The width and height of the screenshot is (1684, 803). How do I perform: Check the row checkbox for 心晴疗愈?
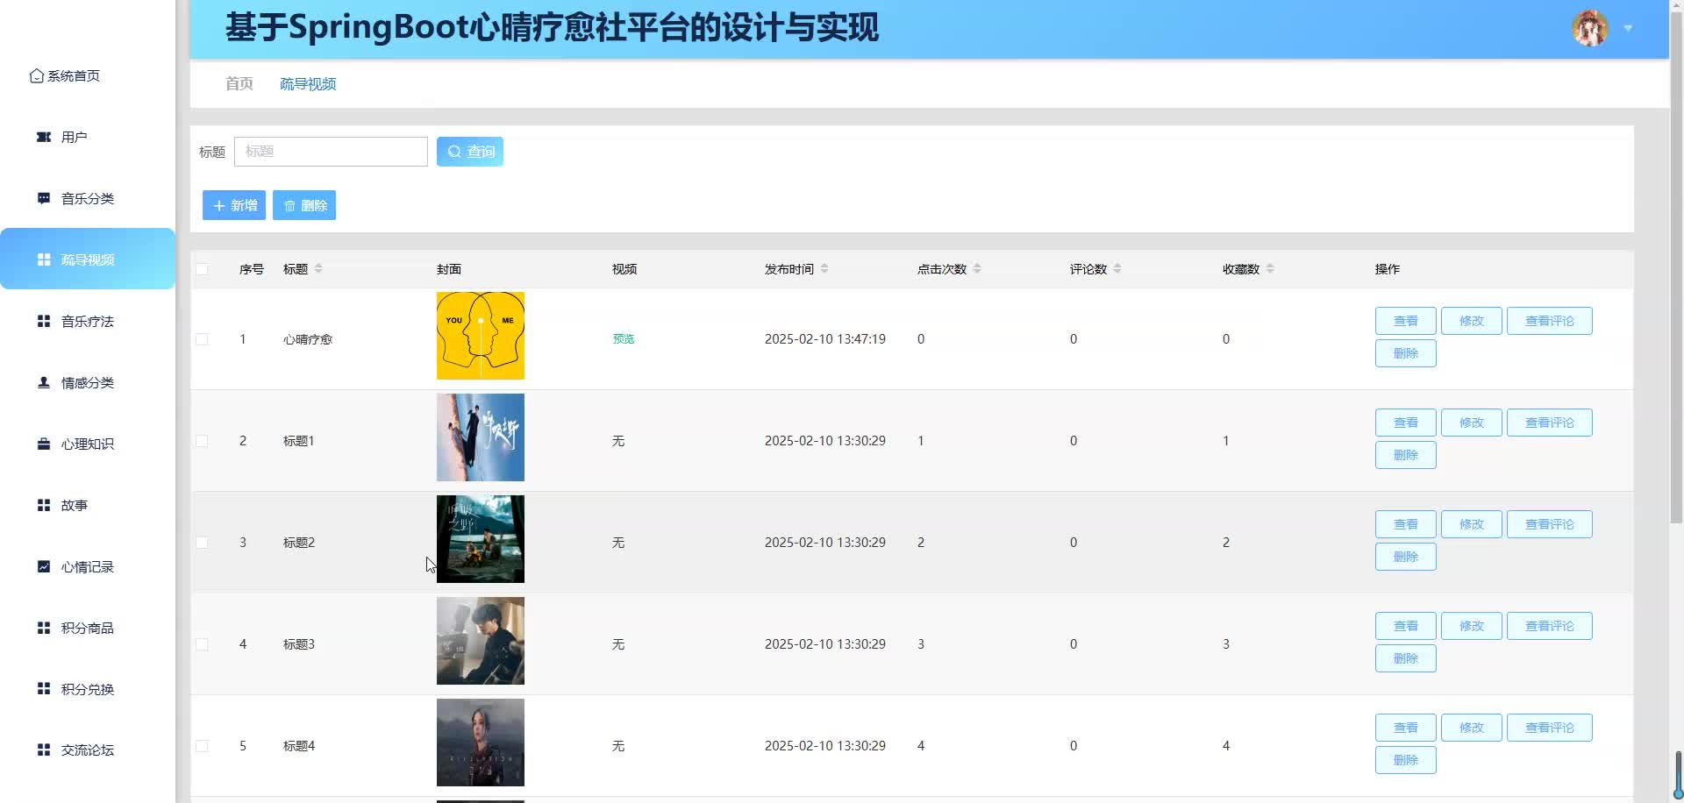tap(202, 339)
